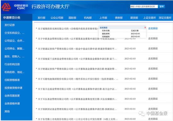Open the 天能电池集团 application entry

pyautogui.click(x=78, y=79)
